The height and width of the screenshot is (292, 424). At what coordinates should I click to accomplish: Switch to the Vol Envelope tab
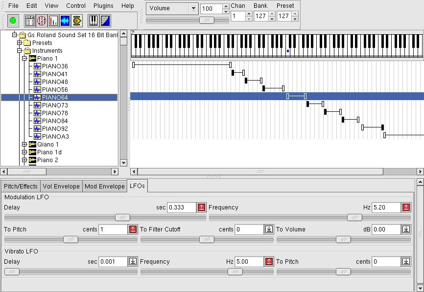(61, 187)
